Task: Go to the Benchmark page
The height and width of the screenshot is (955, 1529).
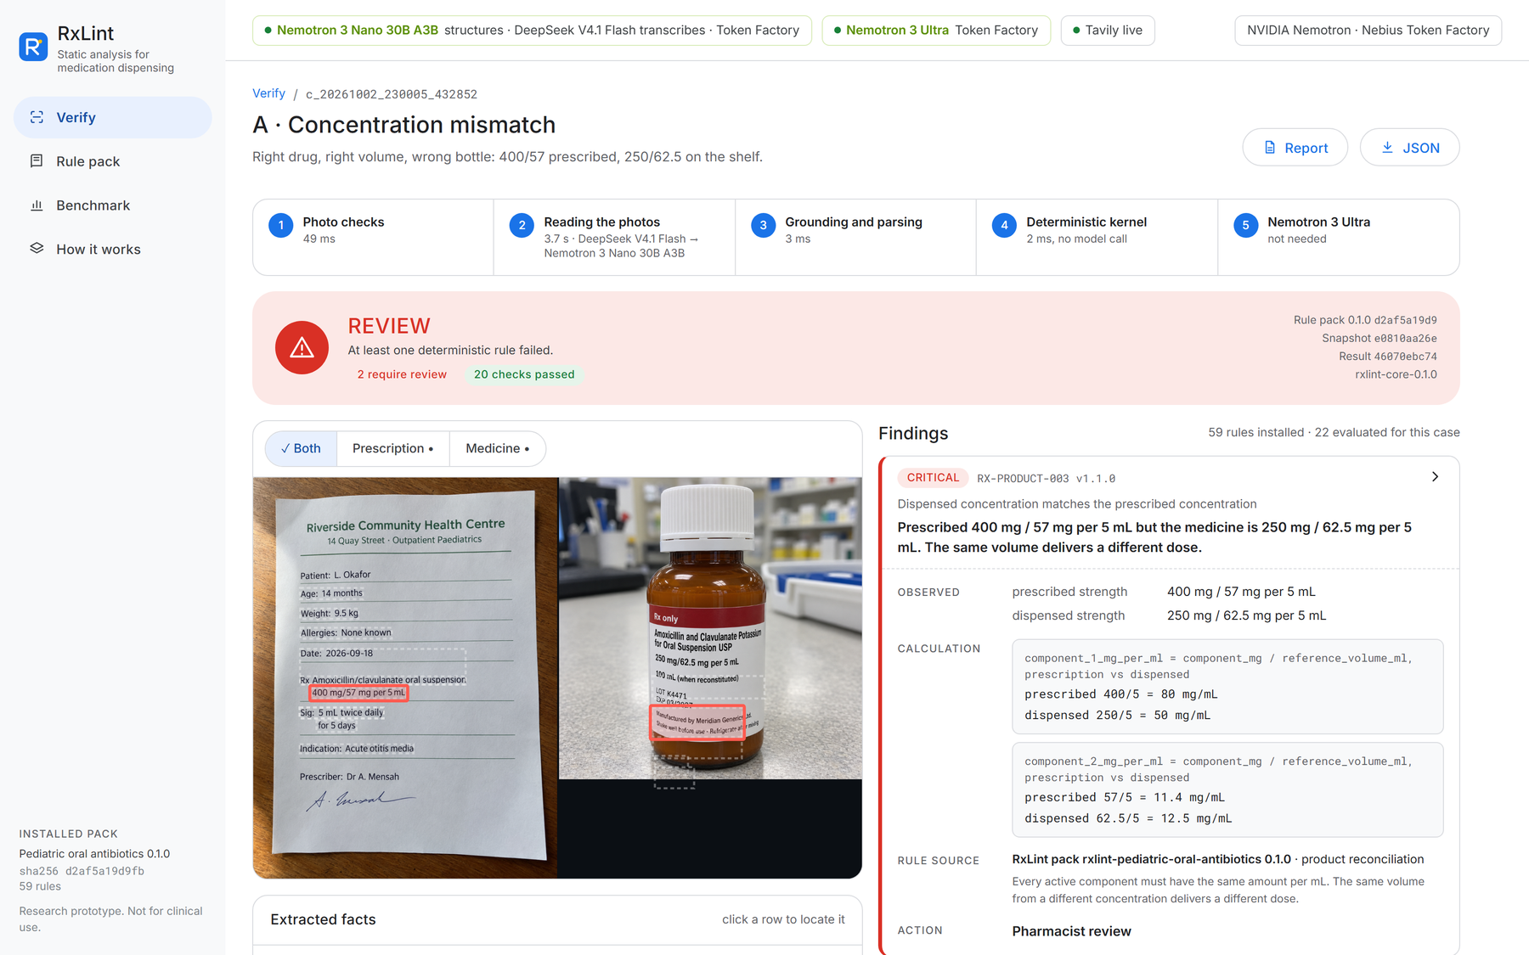Action: (x=112, y=205)
